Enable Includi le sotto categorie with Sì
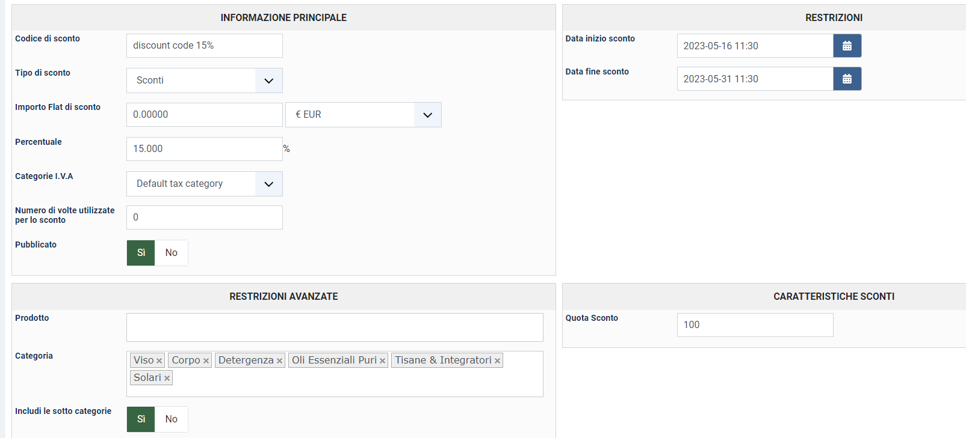This screenshot has height=438, width=966. [x=141, y=419]
